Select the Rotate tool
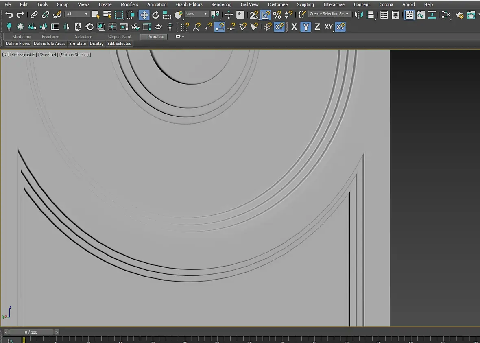The height and width of the screenshot is (343, 480). [x=155, y=15]
